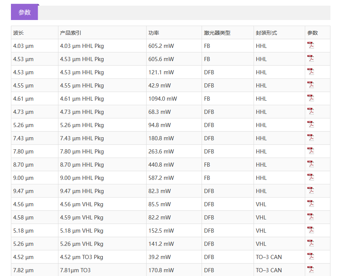Open PDF for 9.00 µm HHL Pkg
The height and width of the screenshot is (276, 341).
[311, 178]
